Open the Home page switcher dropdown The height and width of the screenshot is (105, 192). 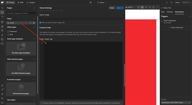pyautogui.click(x=102, y=3)
